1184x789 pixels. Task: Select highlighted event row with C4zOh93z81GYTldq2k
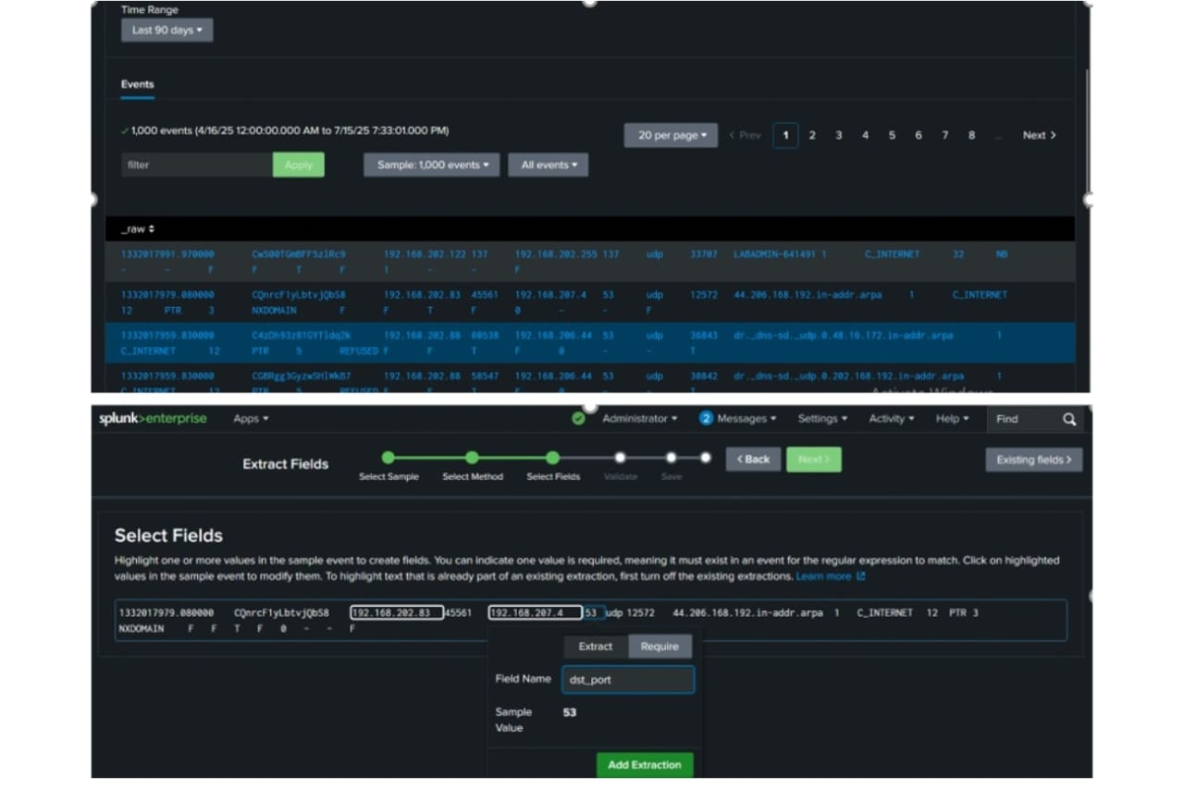pyautogui.click(x=590, y=342)
